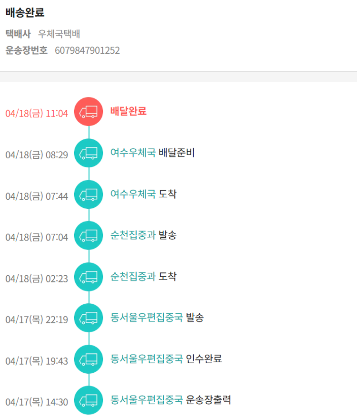Click the 여수우체국 link in 도착 row
357x416 pixels.
[133, 194]
